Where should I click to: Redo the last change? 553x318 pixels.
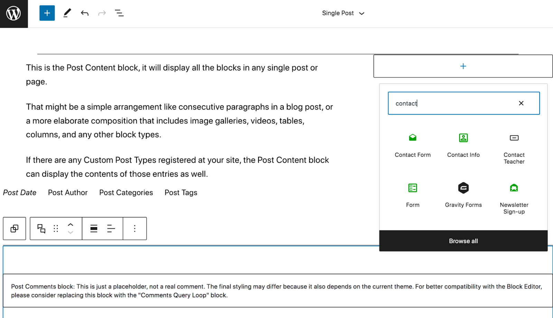click(102, 13)
